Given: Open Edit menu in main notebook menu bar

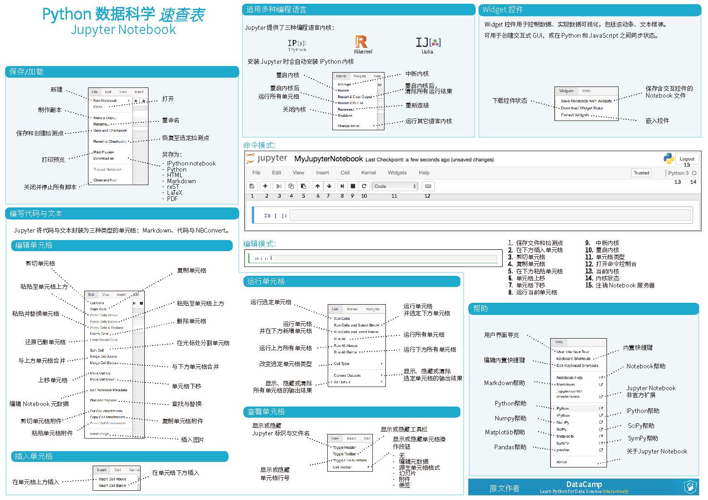Looking at the screenshot, I should pos(276,173).
